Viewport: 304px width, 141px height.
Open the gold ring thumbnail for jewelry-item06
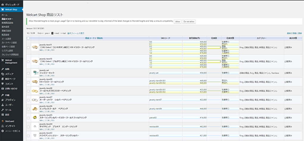coord(35,109)
